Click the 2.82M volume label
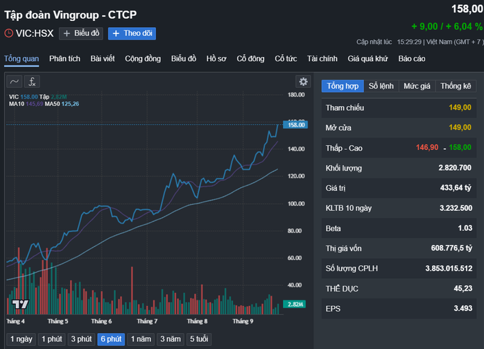 click(x=296, y=305)
